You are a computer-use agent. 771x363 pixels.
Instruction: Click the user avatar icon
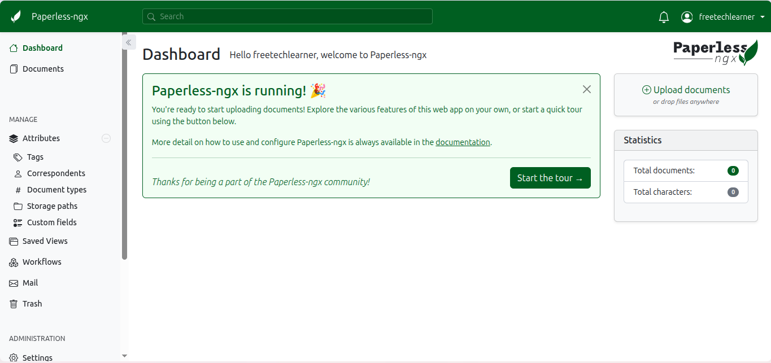click(687, 17)
